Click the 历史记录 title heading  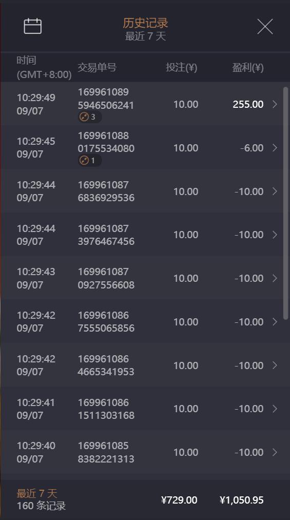(x=145, y=23)
